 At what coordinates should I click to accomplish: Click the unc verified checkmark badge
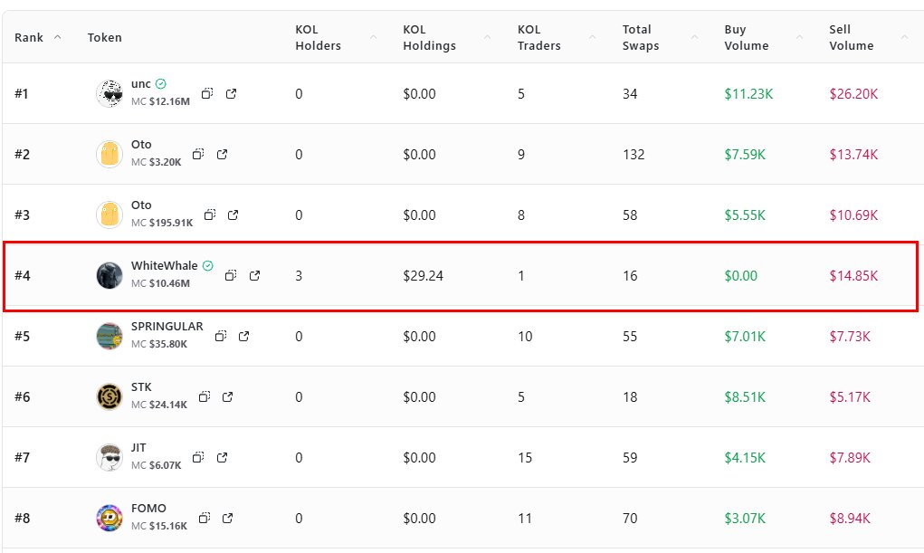click(161, 83)
